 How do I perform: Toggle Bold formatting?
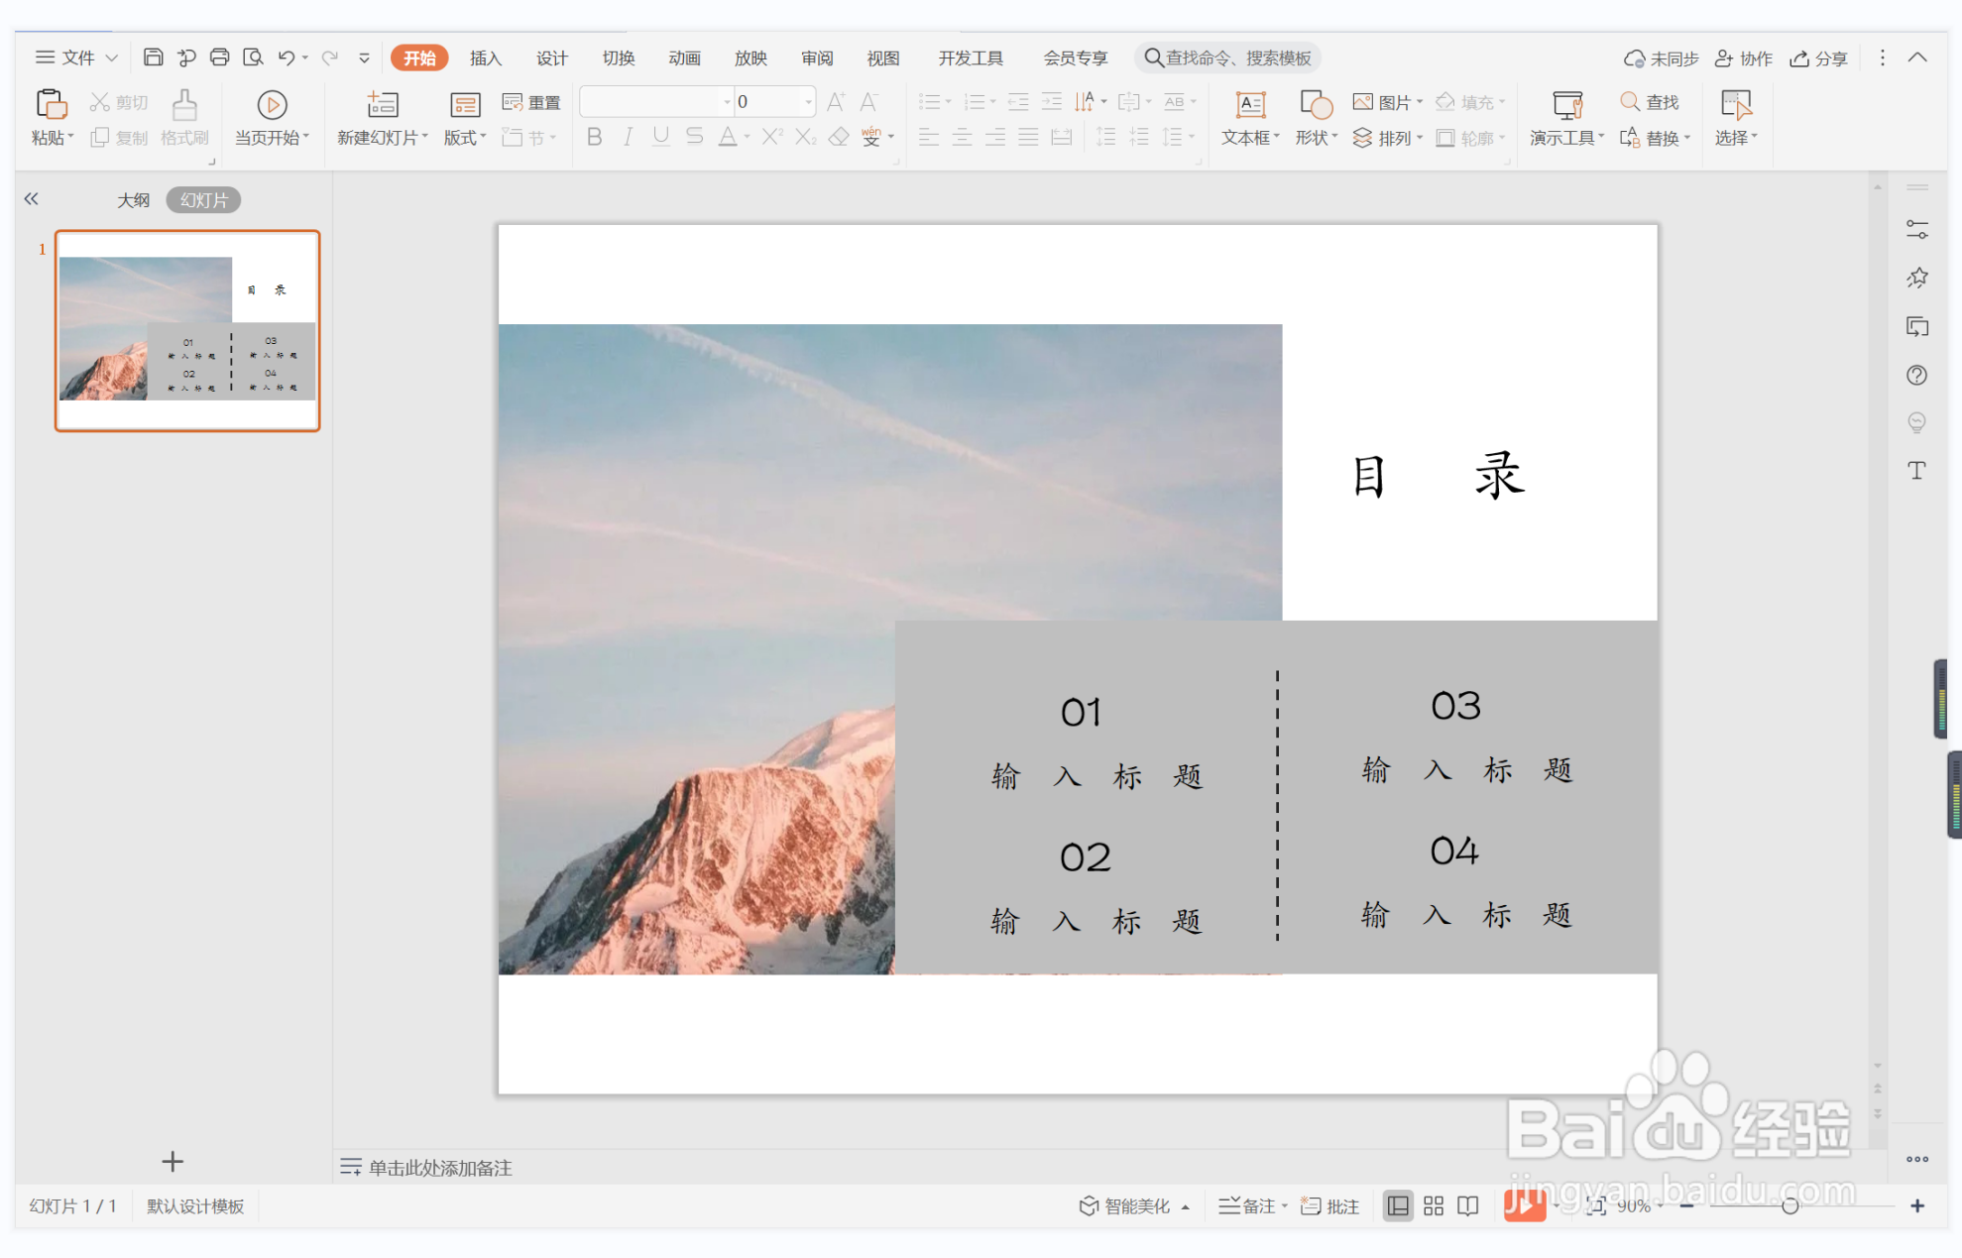click(594, 137)
